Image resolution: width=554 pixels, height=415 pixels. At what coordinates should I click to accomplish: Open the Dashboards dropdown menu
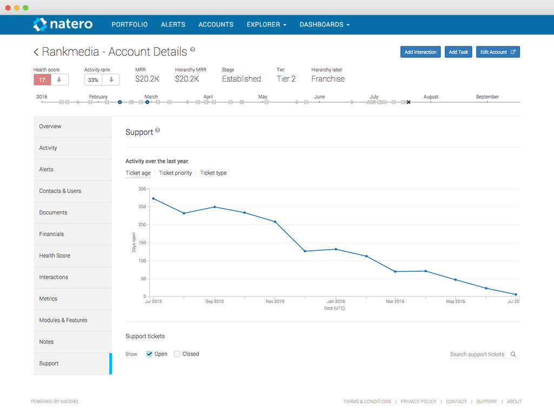click(325, 24)
